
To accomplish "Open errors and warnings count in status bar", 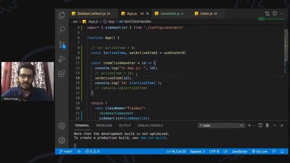I will pyautogui.click(x=92, y=151).
